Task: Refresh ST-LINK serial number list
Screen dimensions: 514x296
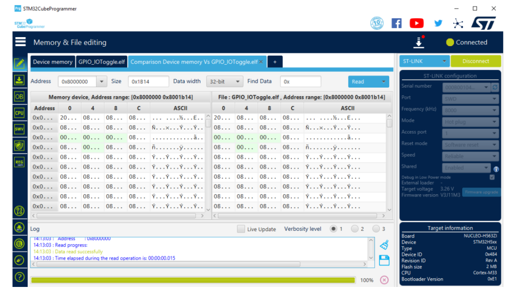Action: 495,87
